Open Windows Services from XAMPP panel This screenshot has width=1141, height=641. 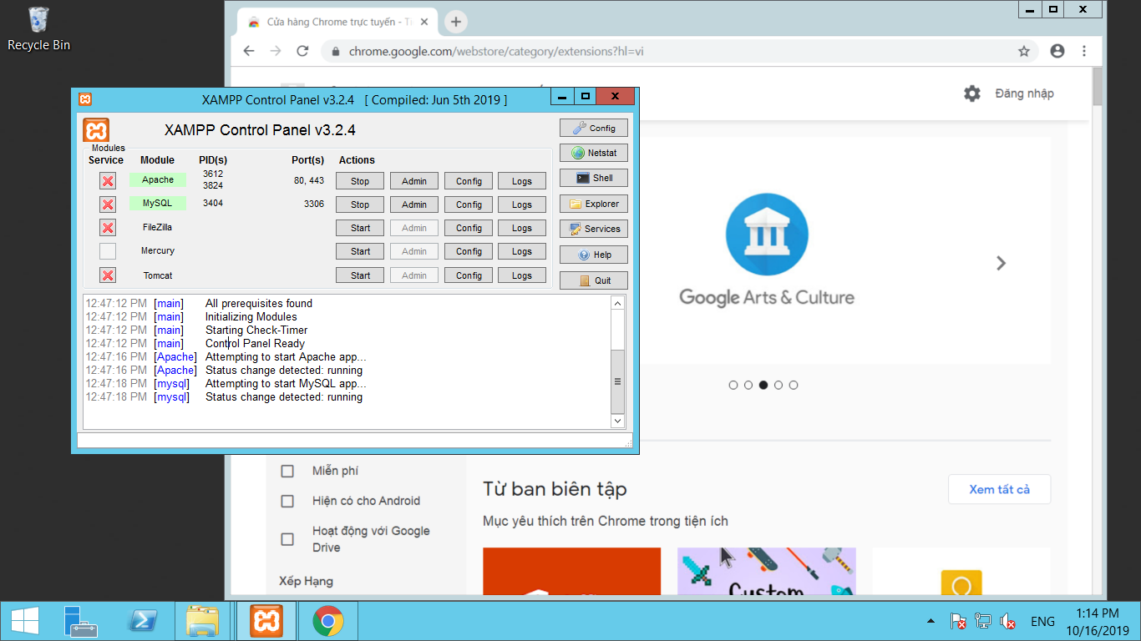tap(593, 229)
